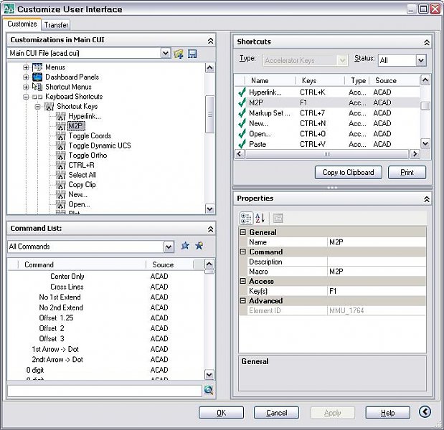
Task: Expand the Shortcut Menus tree node
Action: point(26,87)
